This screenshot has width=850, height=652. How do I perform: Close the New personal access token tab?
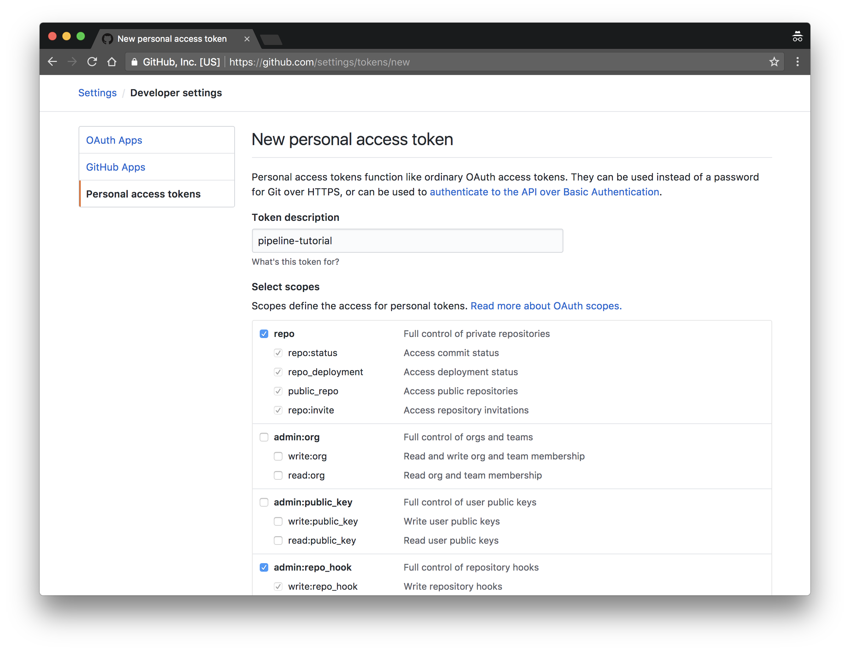tap(247, 39)
